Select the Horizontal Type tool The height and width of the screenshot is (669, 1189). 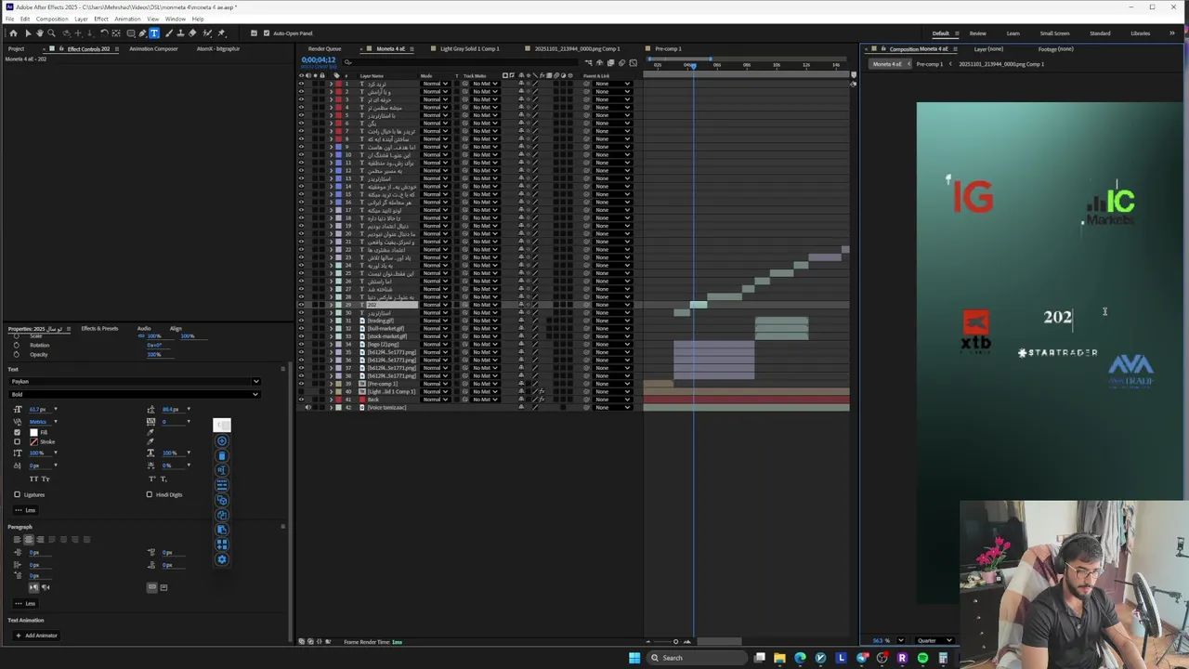pos(154,33)
